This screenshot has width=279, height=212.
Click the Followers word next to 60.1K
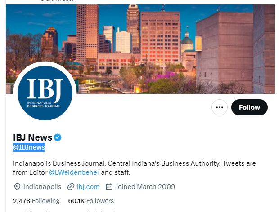point(100,201)
